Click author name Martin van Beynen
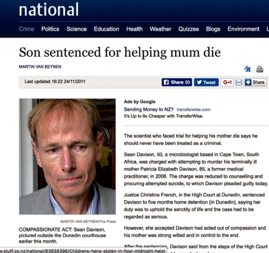The width and height of the screenshot is (269, 253). (39, 67)
